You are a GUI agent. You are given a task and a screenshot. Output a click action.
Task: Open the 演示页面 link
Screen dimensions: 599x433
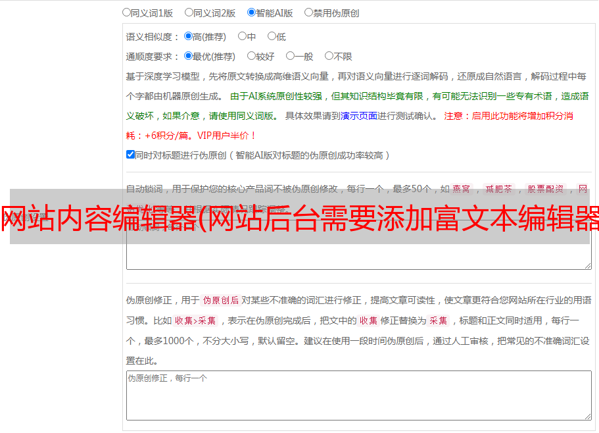pos(359,116)
